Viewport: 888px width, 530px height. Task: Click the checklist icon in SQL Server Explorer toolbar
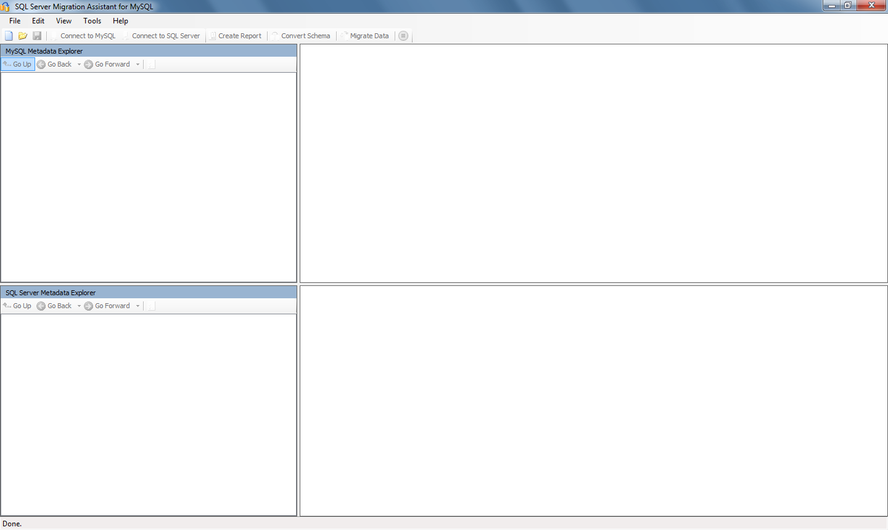point(152,306)
